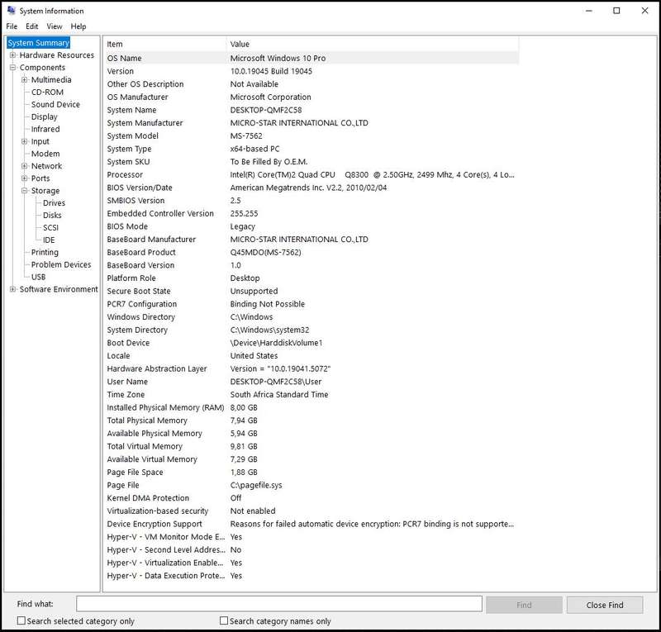Select the Processor row
Viewport: 661px width, 632px height.
coord(311,174)
